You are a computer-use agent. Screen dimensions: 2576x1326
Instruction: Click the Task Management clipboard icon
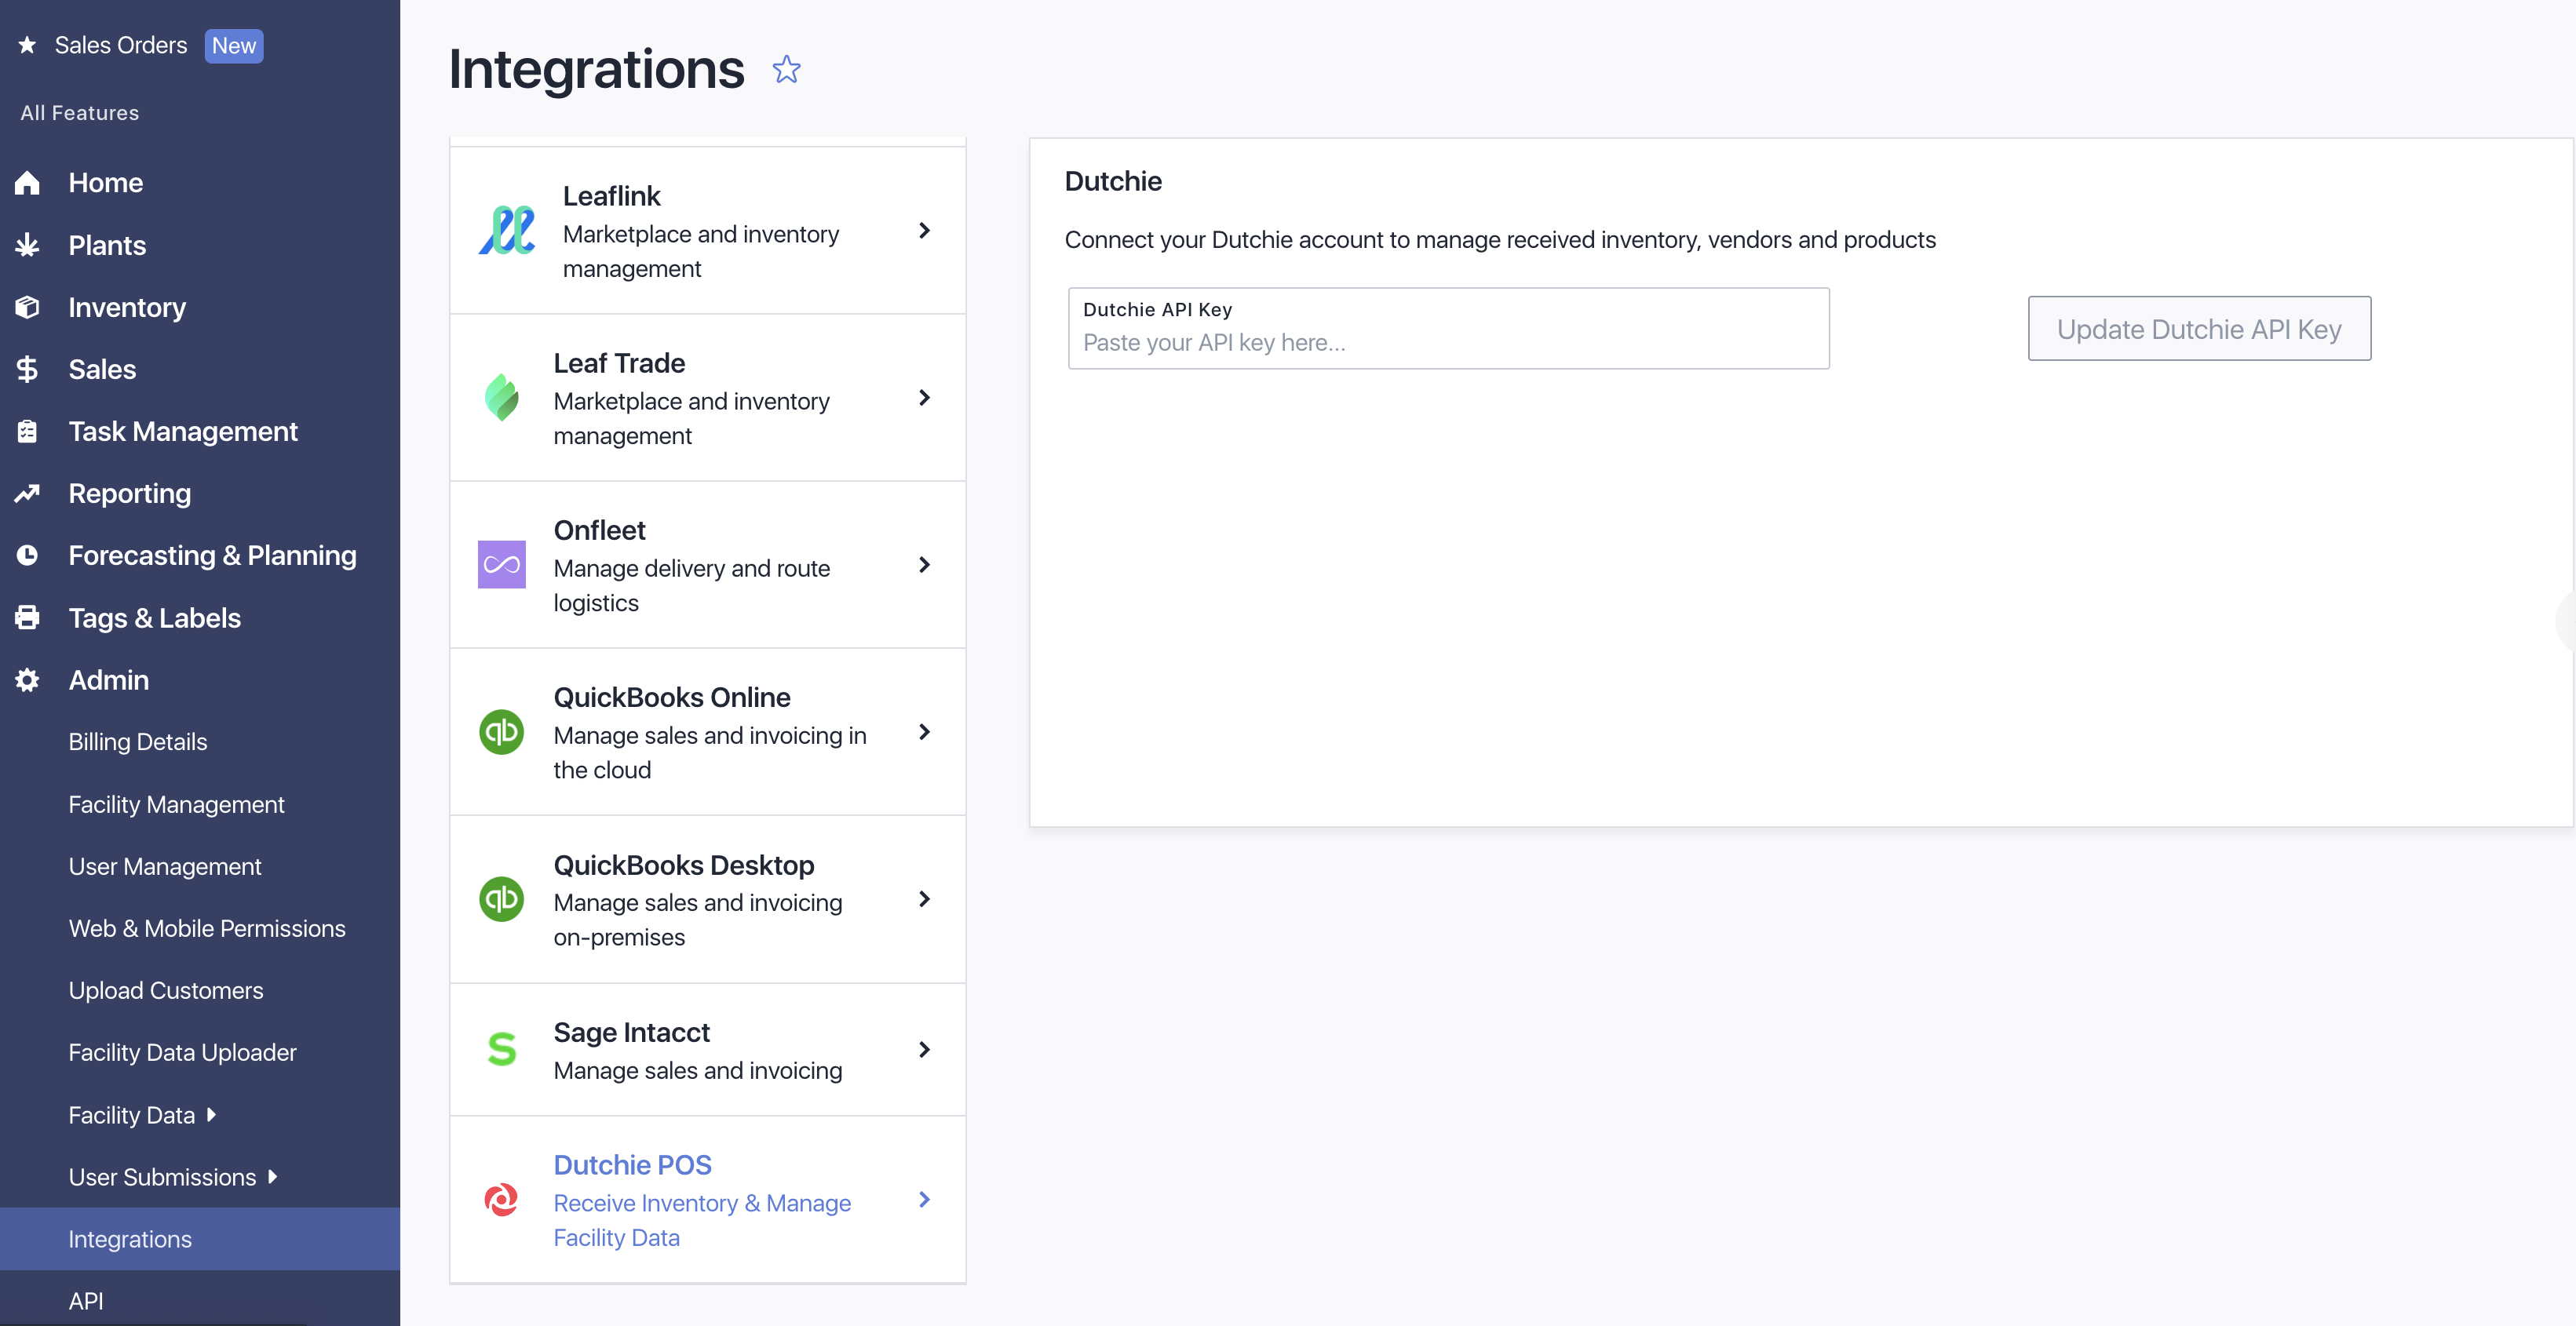coord(28,431)
